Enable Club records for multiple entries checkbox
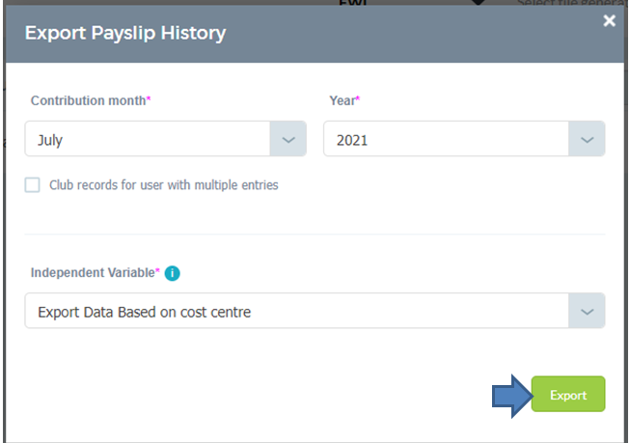This screenshot has width=630, height=443. (x=32, y=185)
